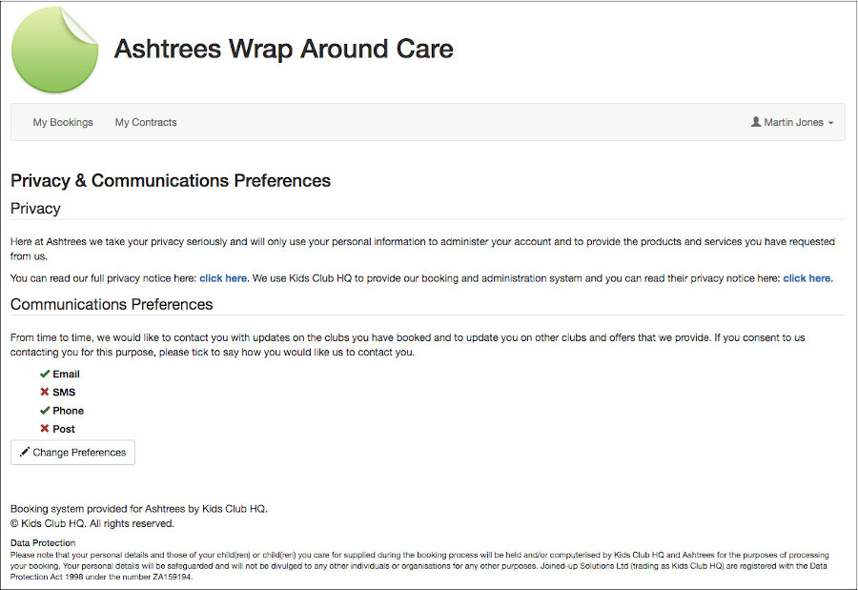This screenshot has height=590, width=858.
Task: Open the Martin Jones dropdown caret
Action: pyautogui.click(x=830, y=123)
